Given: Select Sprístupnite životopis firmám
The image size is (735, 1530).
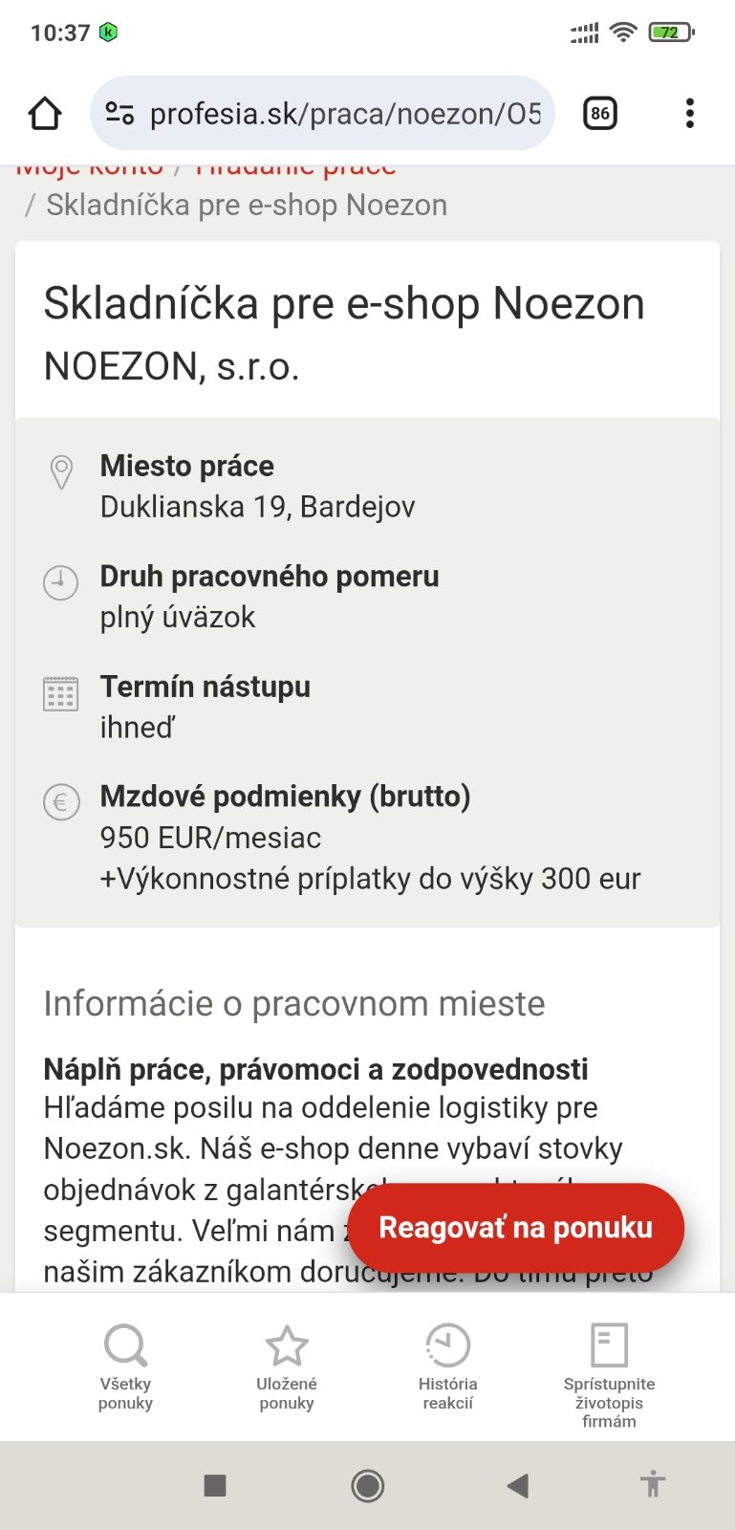Looking at the screenshot, I should 609,1375.
